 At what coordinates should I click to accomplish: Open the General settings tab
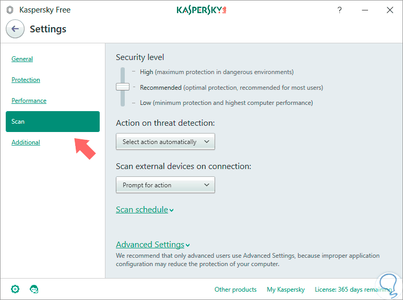tap(22, 59)
